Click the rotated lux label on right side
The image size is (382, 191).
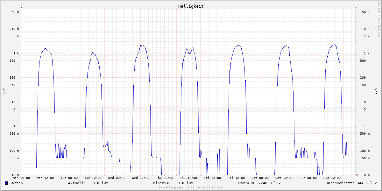tap(375, 91)
